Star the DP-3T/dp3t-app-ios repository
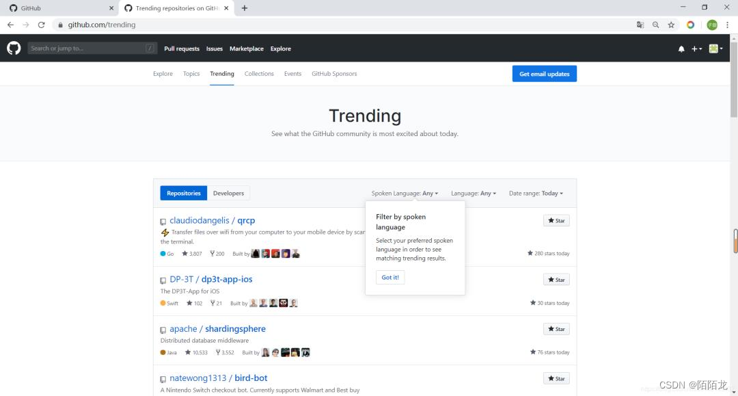The width and height of the screenshot is (738, 396). point(556,280)
